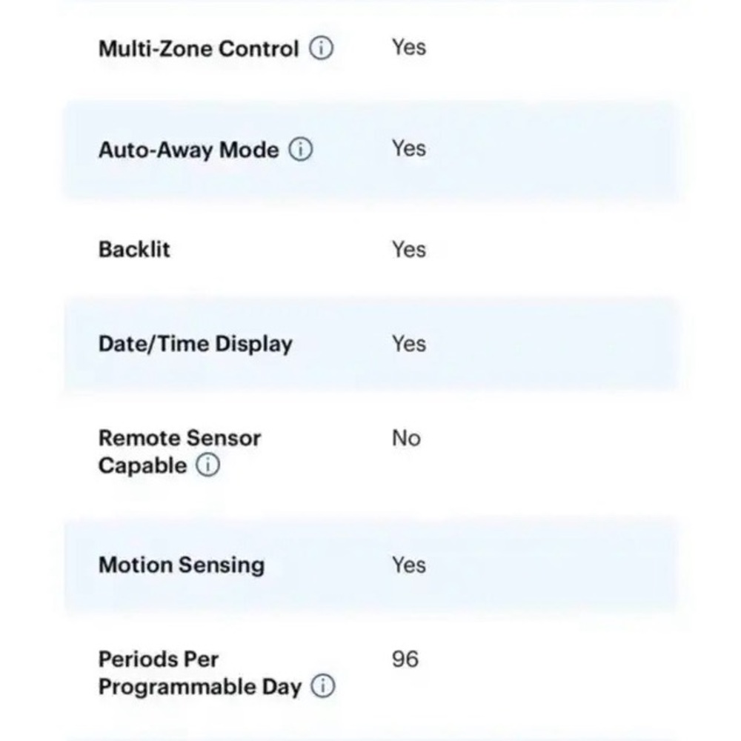Tap info icon next to Programmable Day
Screen dimensions: 741x741
point(323,685)
